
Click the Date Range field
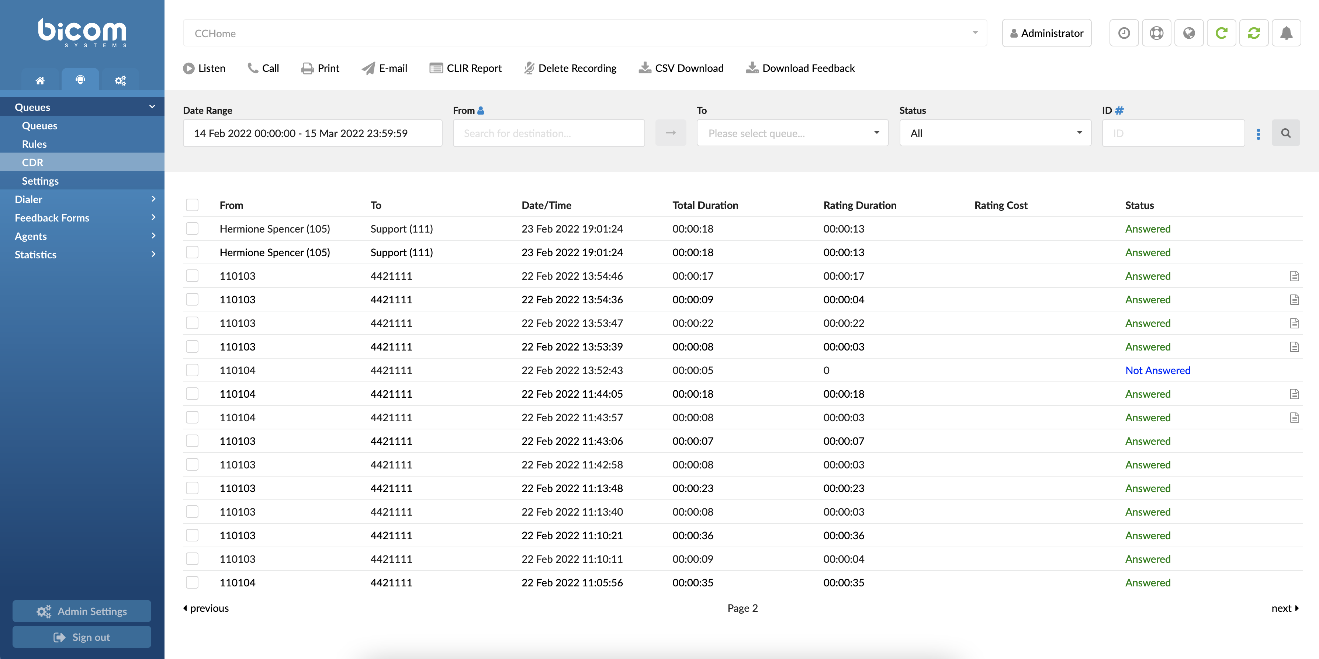[312, 133]
